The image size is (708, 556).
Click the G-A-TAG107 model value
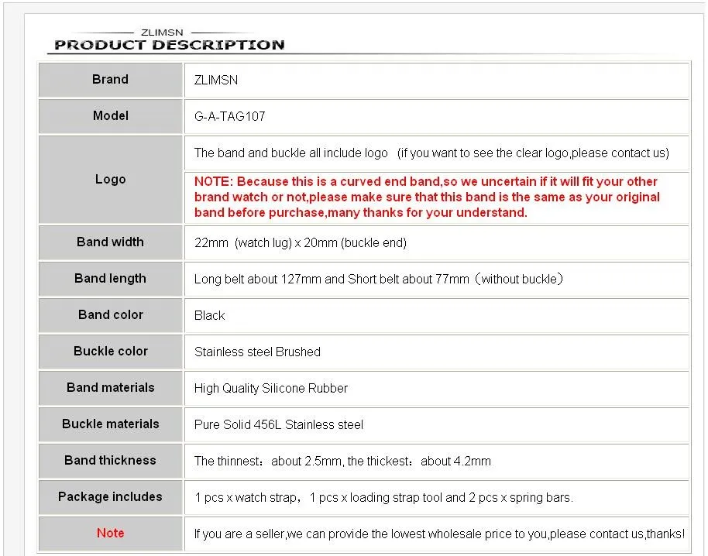click(x=229, y=116)
